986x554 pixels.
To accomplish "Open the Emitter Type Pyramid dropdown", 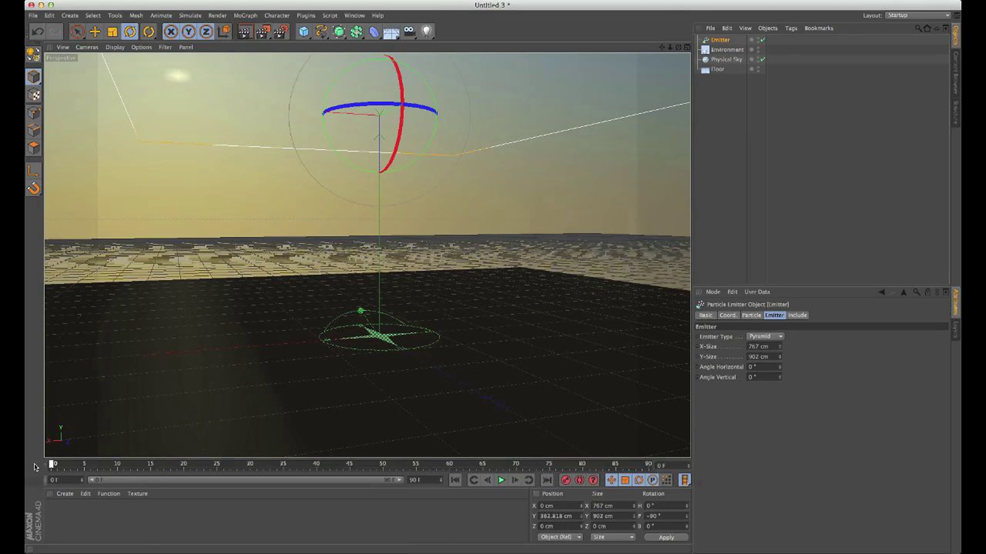I will pos(765,336).
